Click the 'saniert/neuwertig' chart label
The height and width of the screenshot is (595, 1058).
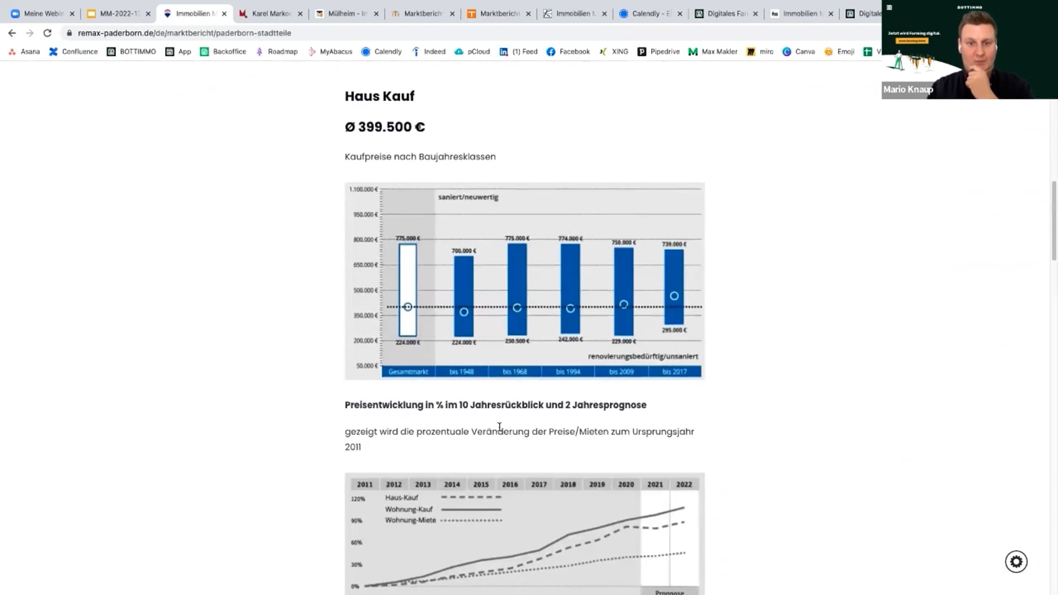pos(468,197)
